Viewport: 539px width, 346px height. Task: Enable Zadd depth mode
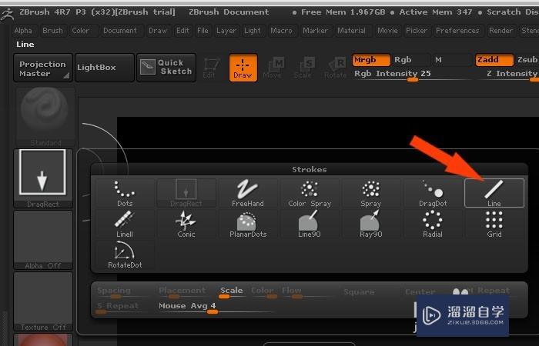(494, 60)
